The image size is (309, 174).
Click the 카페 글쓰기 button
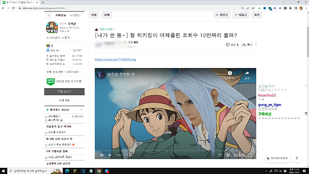(64, 92)
